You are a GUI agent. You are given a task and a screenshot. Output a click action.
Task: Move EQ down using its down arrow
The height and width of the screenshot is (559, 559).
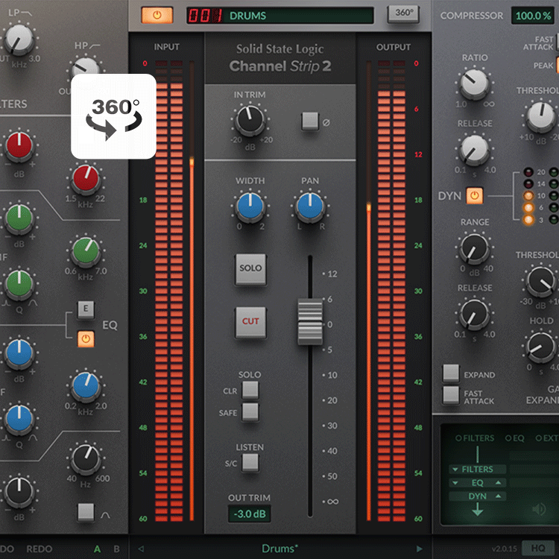455,483
